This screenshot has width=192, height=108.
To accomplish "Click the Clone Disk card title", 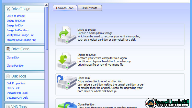I will coord(84,78).
